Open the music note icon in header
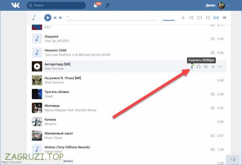Screen dimensions: 242x165 (x=107, y=6)
